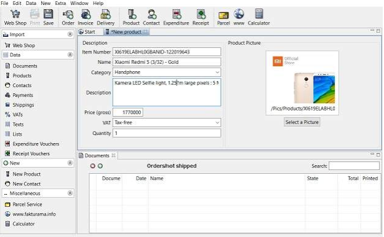Screen dimensions: 384x237
Task: Open the Expenditure toolbar icon
Action: point(176,17)
